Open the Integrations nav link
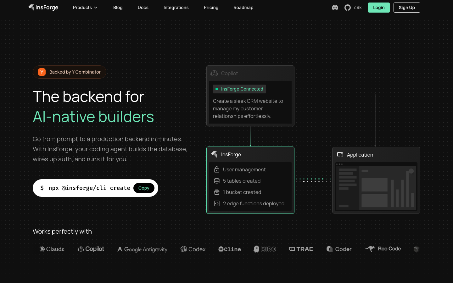Viewport: 453px width, 283px height. [x=176, y=8]
